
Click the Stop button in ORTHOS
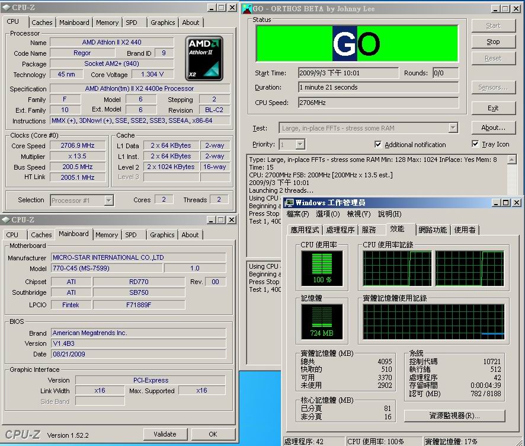click(493, 42)
